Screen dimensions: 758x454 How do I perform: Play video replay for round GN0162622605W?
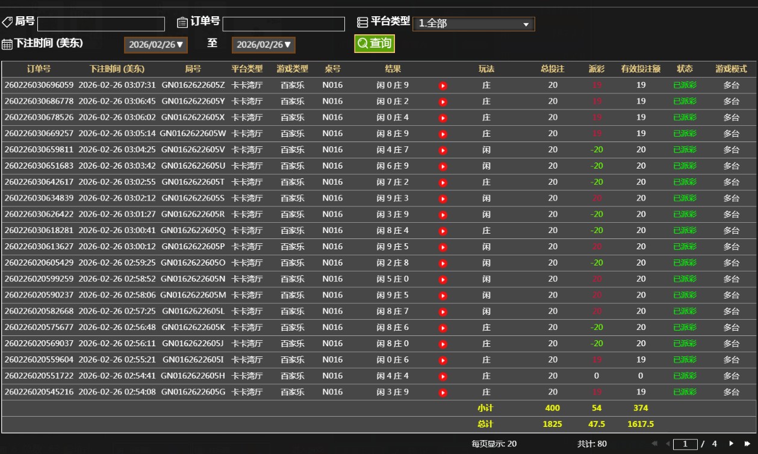[443, 134]
